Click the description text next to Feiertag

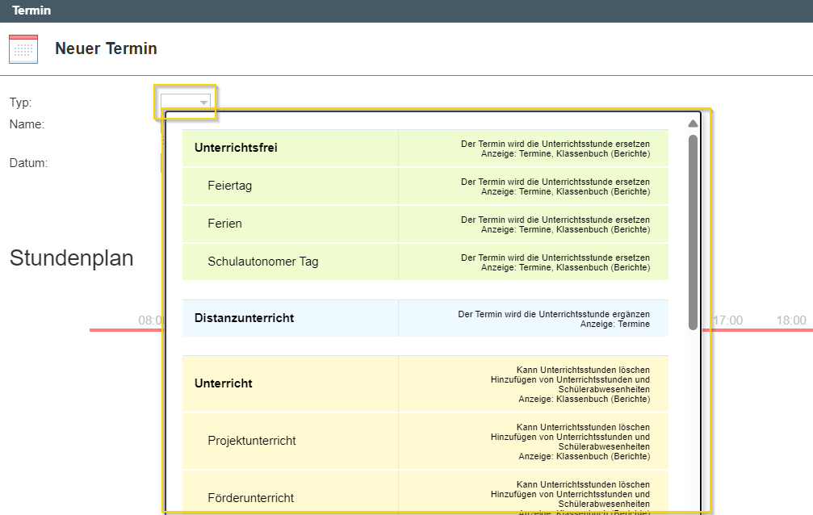[x=555, y=186]
